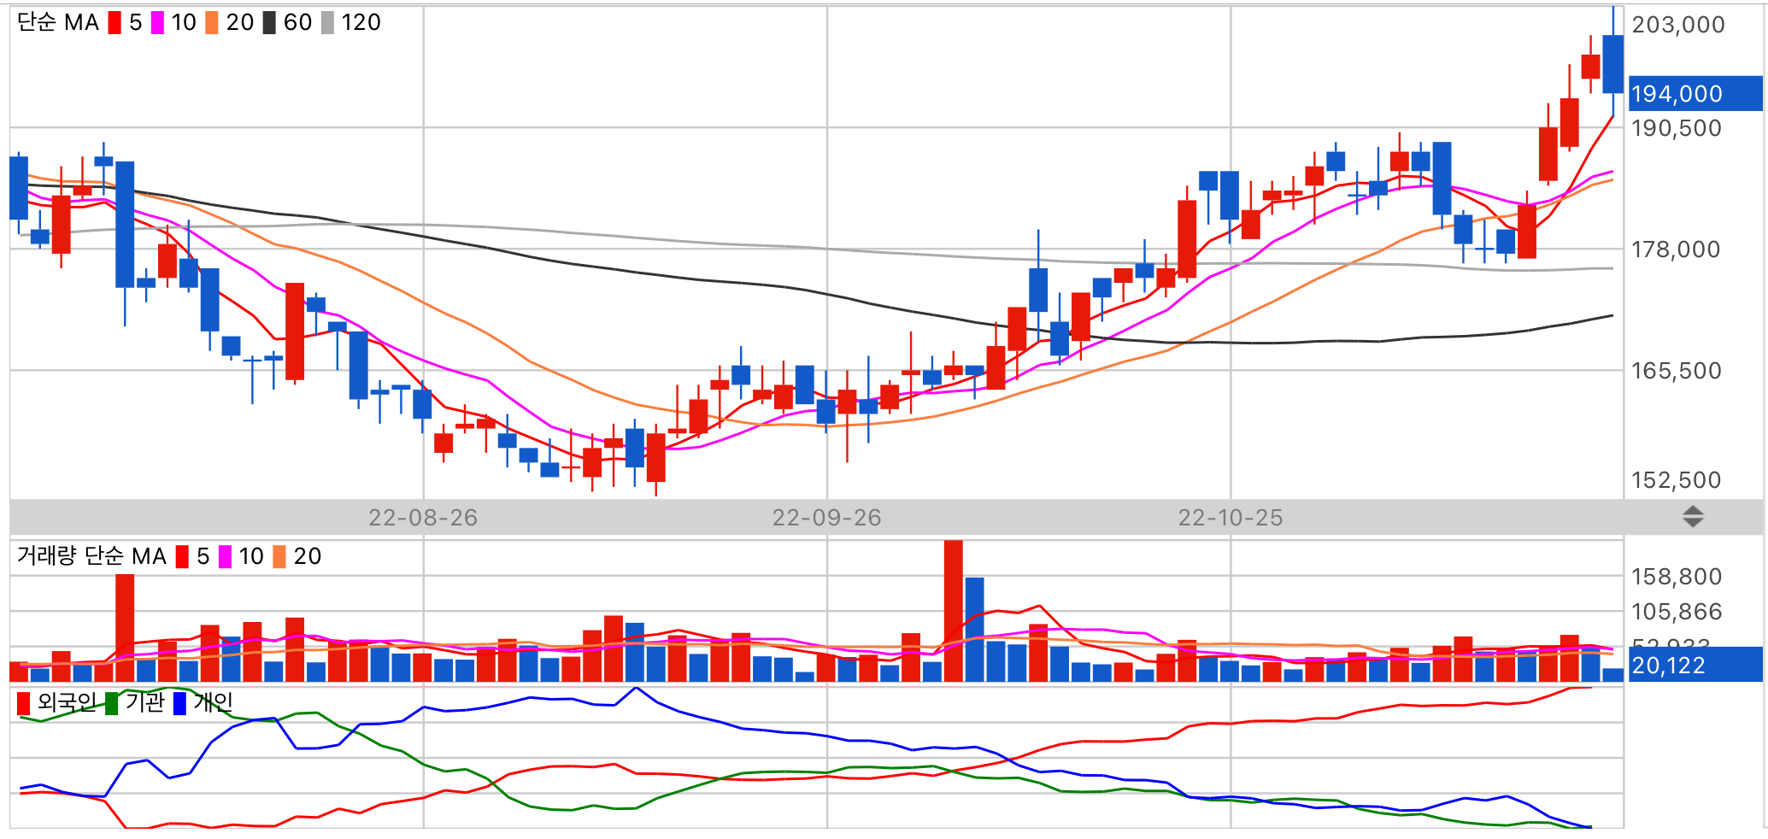The height and width of the screenshot is (839, 1768).
Task: Select the 외국인 investor label
Action: click(67, 702)
